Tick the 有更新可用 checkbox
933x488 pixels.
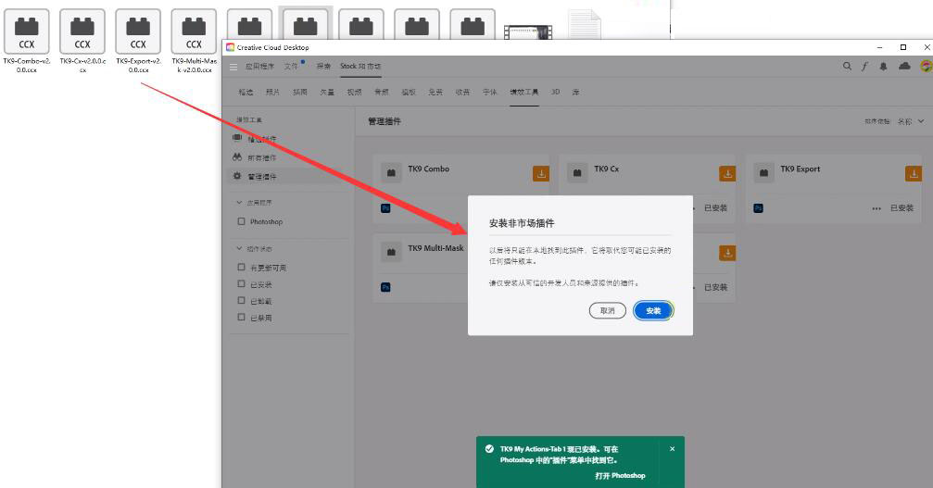[241, 268]
